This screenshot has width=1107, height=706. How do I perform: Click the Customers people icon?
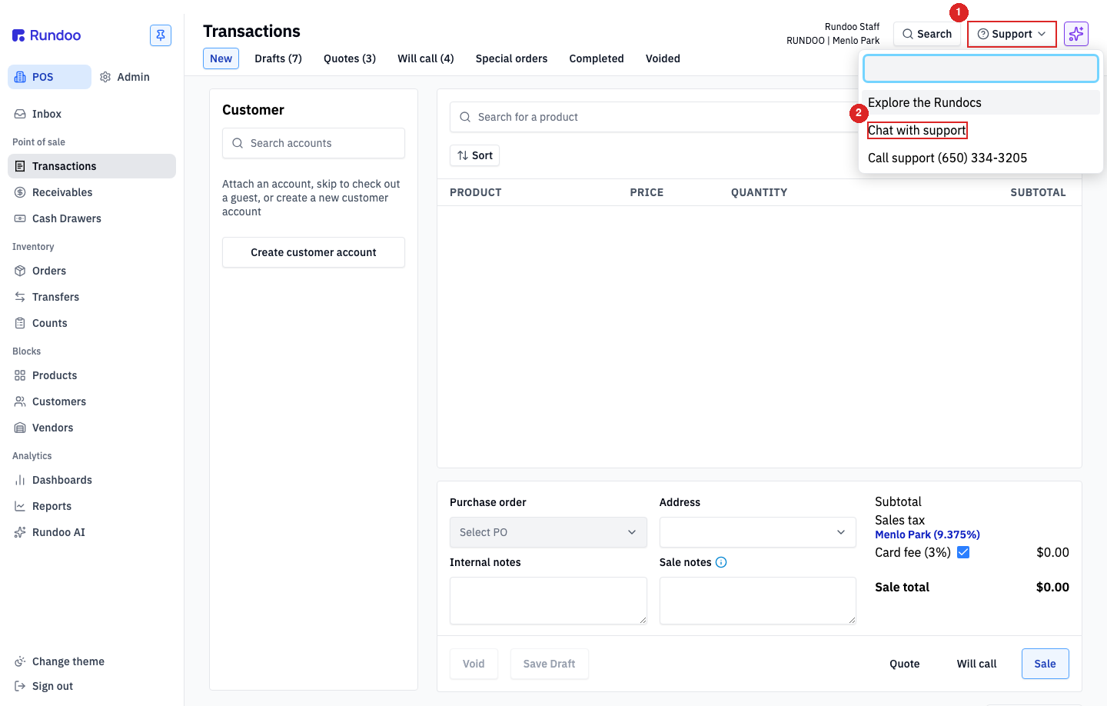[20, 401]
